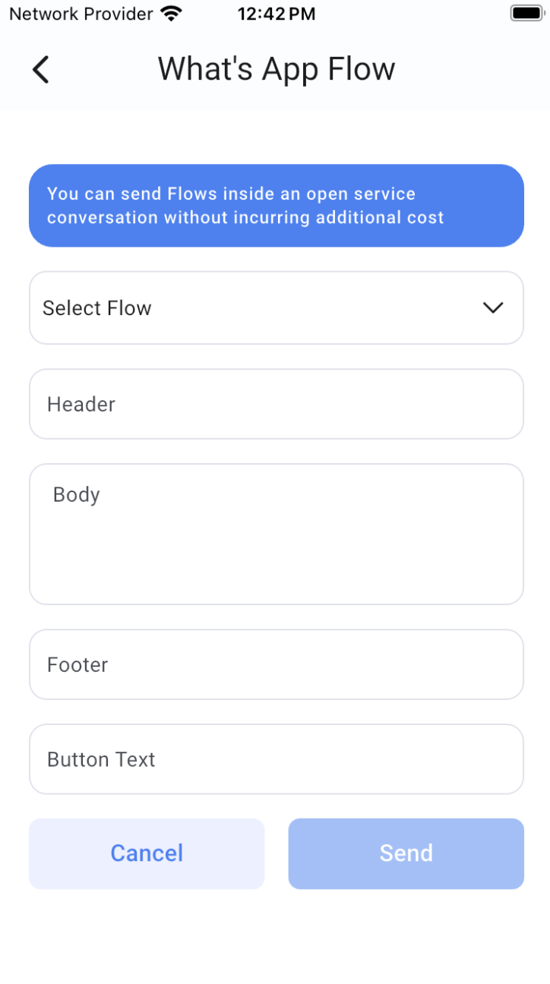The width and height of the screenshot is (550, 984).
Task: Tap the battery icon in status bar
Action: 526,14
